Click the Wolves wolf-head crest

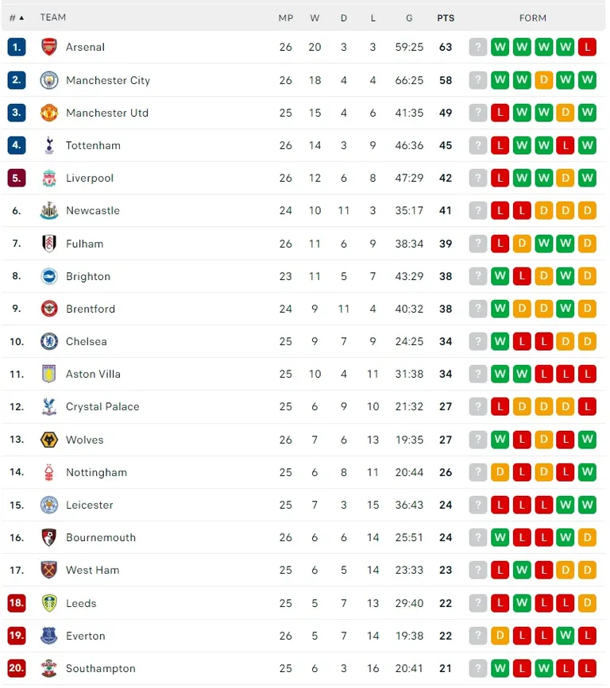(x=49, y=439)
